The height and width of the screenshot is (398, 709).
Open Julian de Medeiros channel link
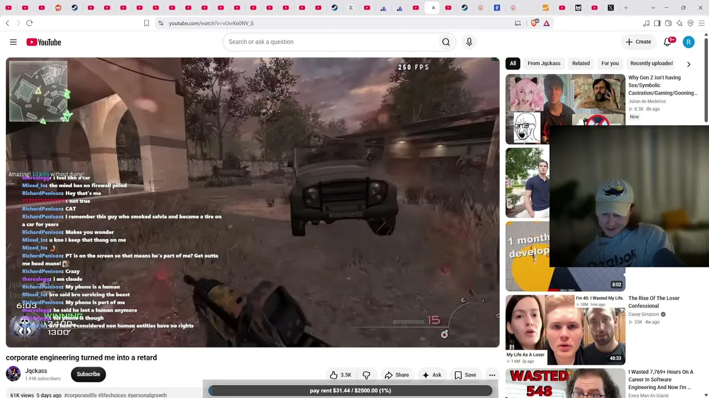[x=646, y=102]
